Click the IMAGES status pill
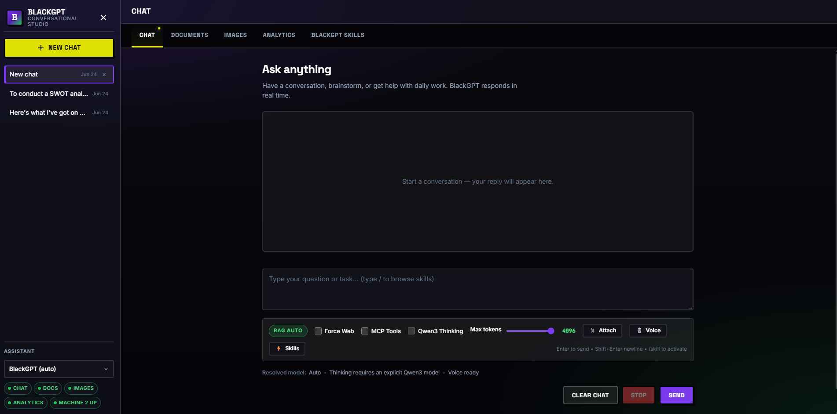This screenshot has height=414, width=837. pyautogui.click(x=81, y=389)
